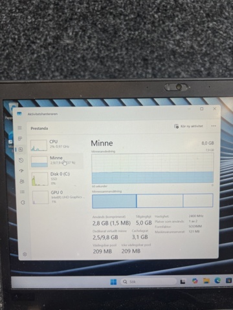The image size is (233, 310).
Task: Open the App history page icon
Action: pos(21,160)
